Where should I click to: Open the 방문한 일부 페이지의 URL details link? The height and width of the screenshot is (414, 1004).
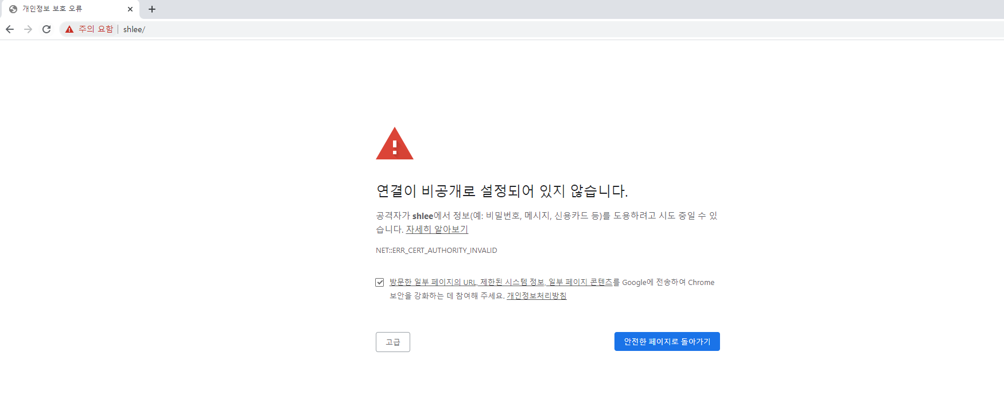click(501, 282)
